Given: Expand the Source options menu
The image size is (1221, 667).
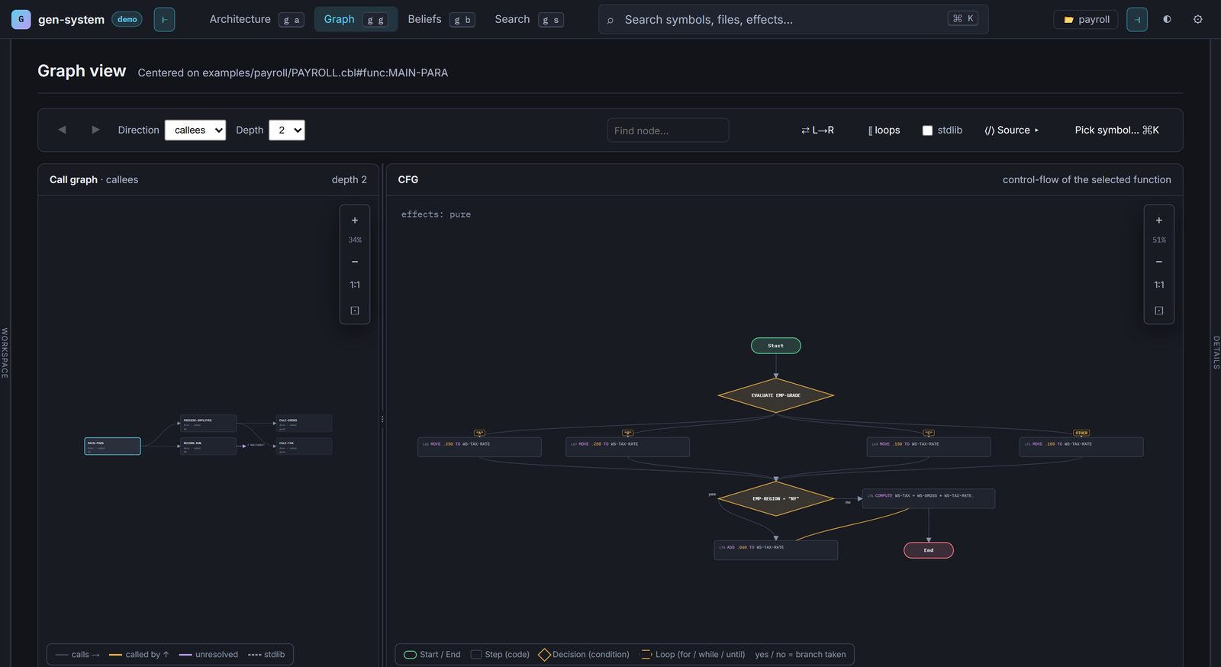Looking at the screenshot, I should click(1012, 130).
